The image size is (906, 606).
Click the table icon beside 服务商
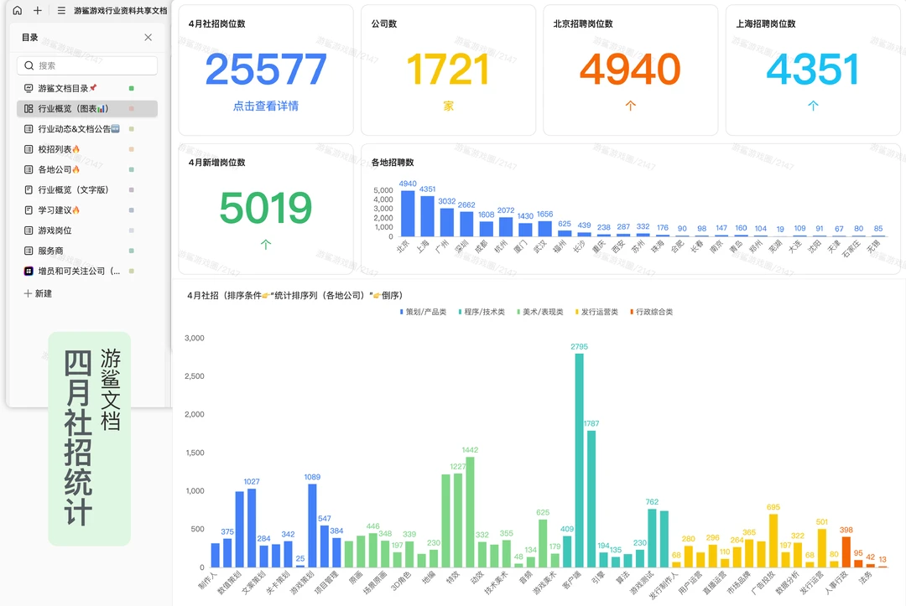coord(29,251)
